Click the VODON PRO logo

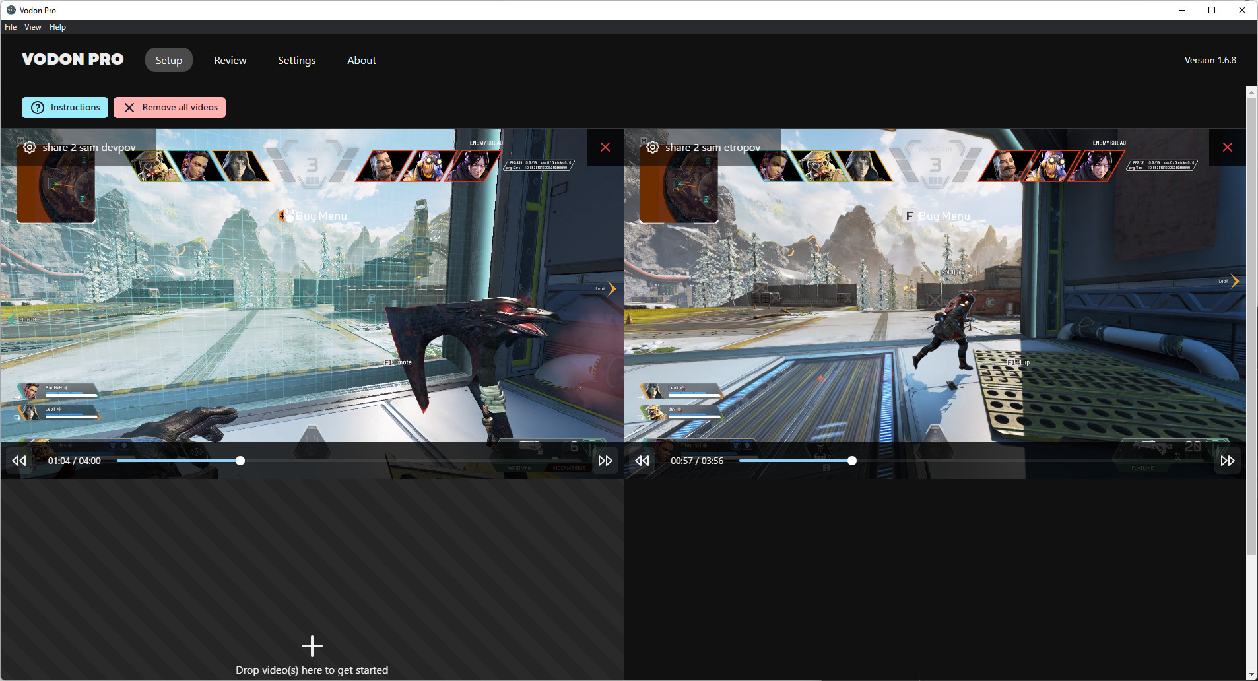tap(73, 59)
